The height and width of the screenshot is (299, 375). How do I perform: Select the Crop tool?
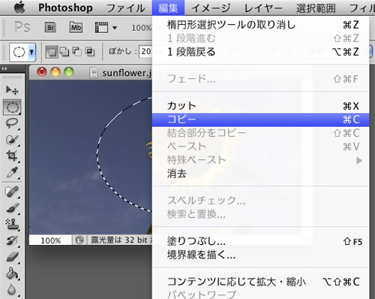click(12, 156)
